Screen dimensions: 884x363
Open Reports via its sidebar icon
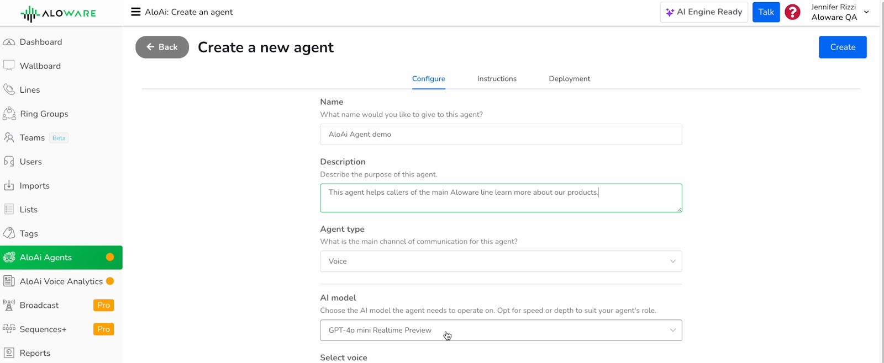tap(9, 353)
